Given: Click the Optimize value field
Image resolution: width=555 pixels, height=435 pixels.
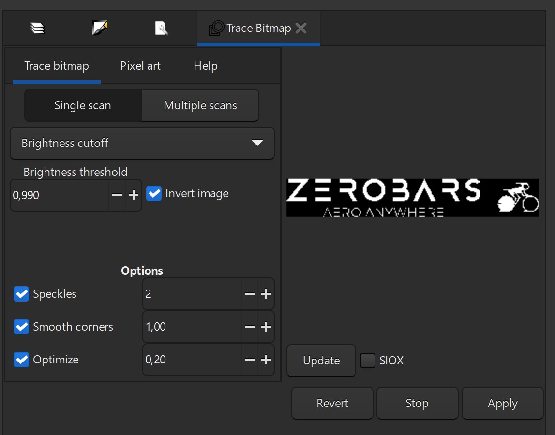Looking at the screenshot, I should pos(192,360).
